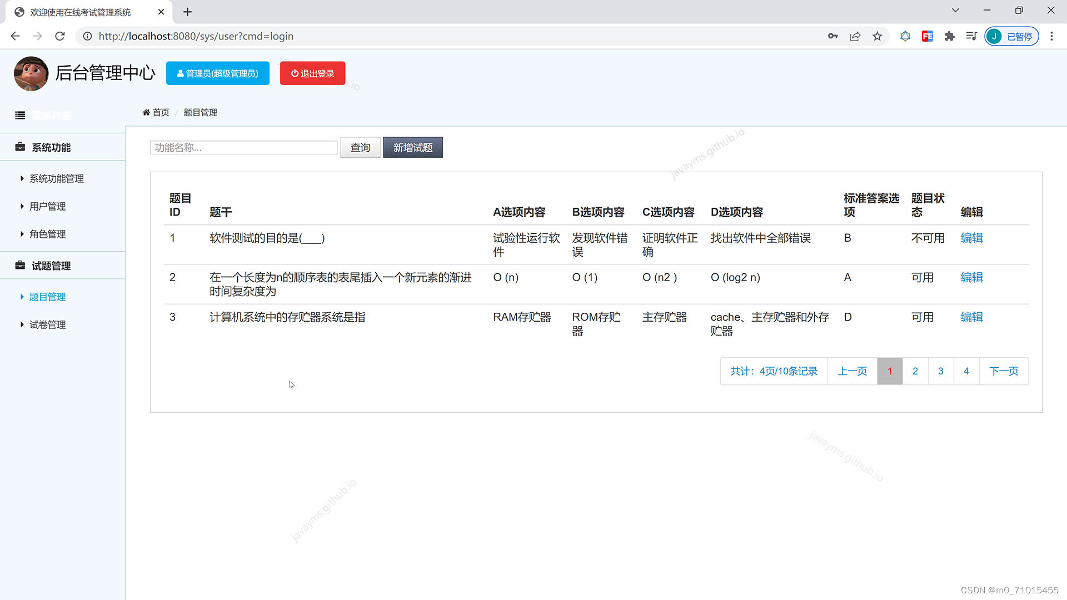
Task: Click the user icon inside 管理员 button
Action: click(x=180, y=73)
